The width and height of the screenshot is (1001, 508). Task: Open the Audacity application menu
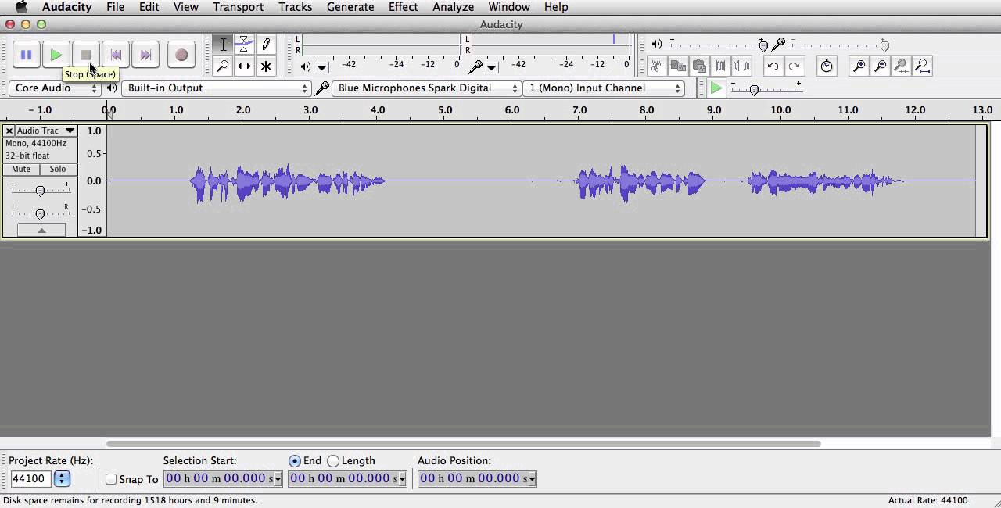66,7
